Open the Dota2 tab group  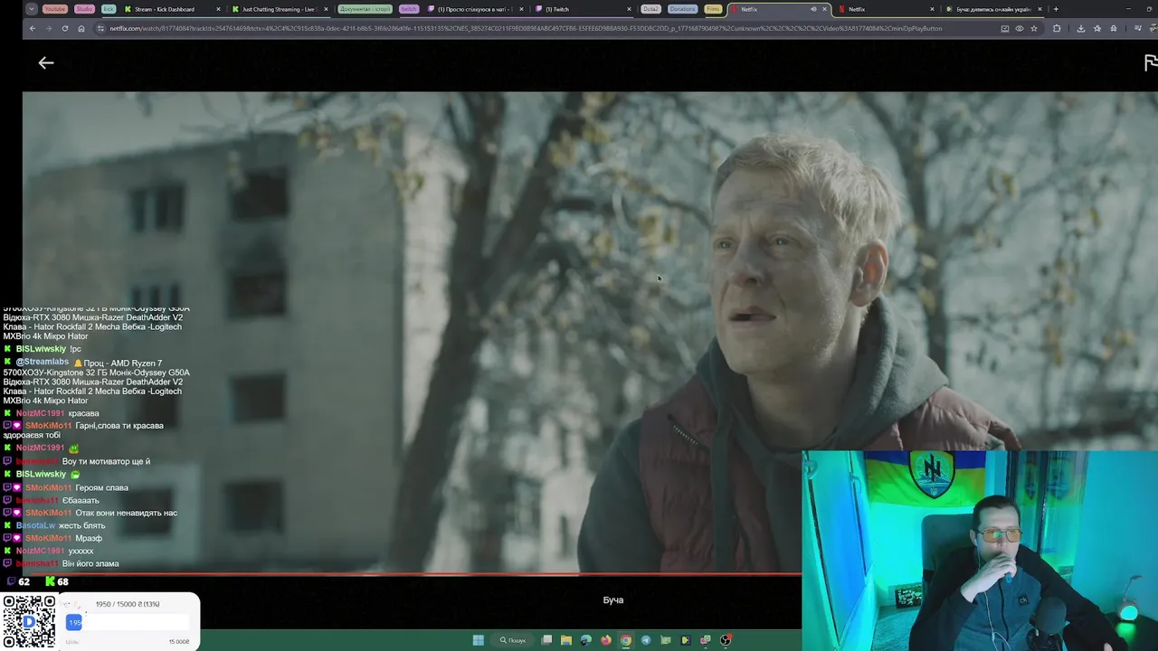(x=650, y=9)
